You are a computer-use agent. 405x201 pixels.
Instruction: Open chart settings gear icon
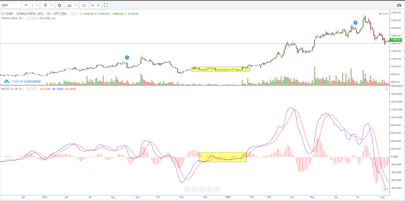click(59, 5)
